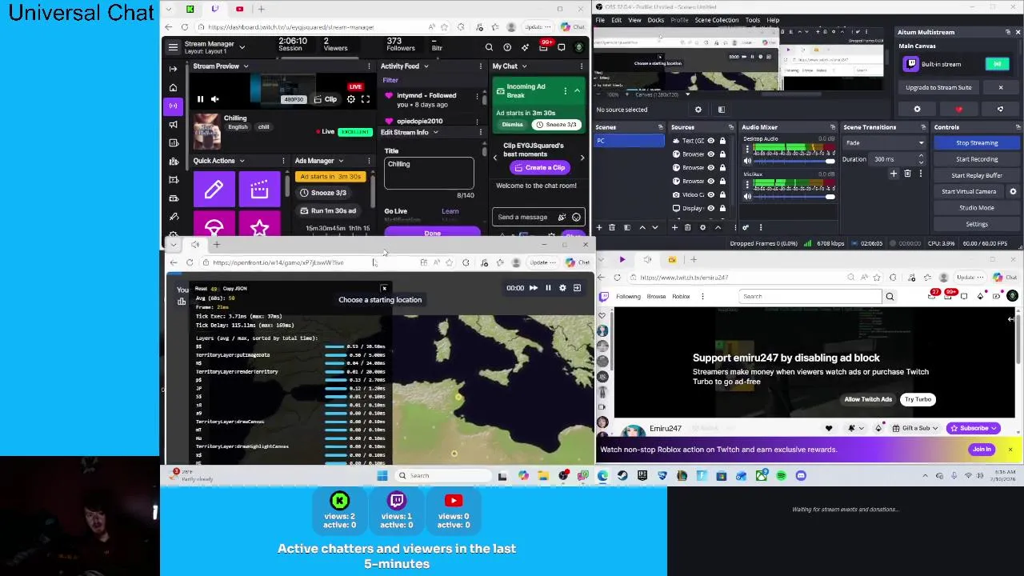Expand the Activity Feed dropdown
This screenshot has width=1024, height=576.
(x=425, y=66)
